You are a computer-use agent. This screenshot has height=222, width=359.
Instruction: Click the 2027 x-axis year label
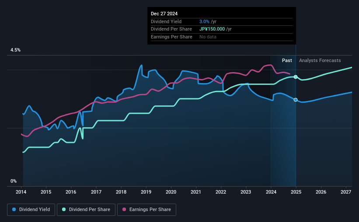346,192
